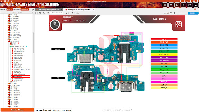Image resolution: width=199 pixels, height=112 pixels.
Task: Click the fit-to-screen icon in the viewer toolbar
Action: pos(37,13)
